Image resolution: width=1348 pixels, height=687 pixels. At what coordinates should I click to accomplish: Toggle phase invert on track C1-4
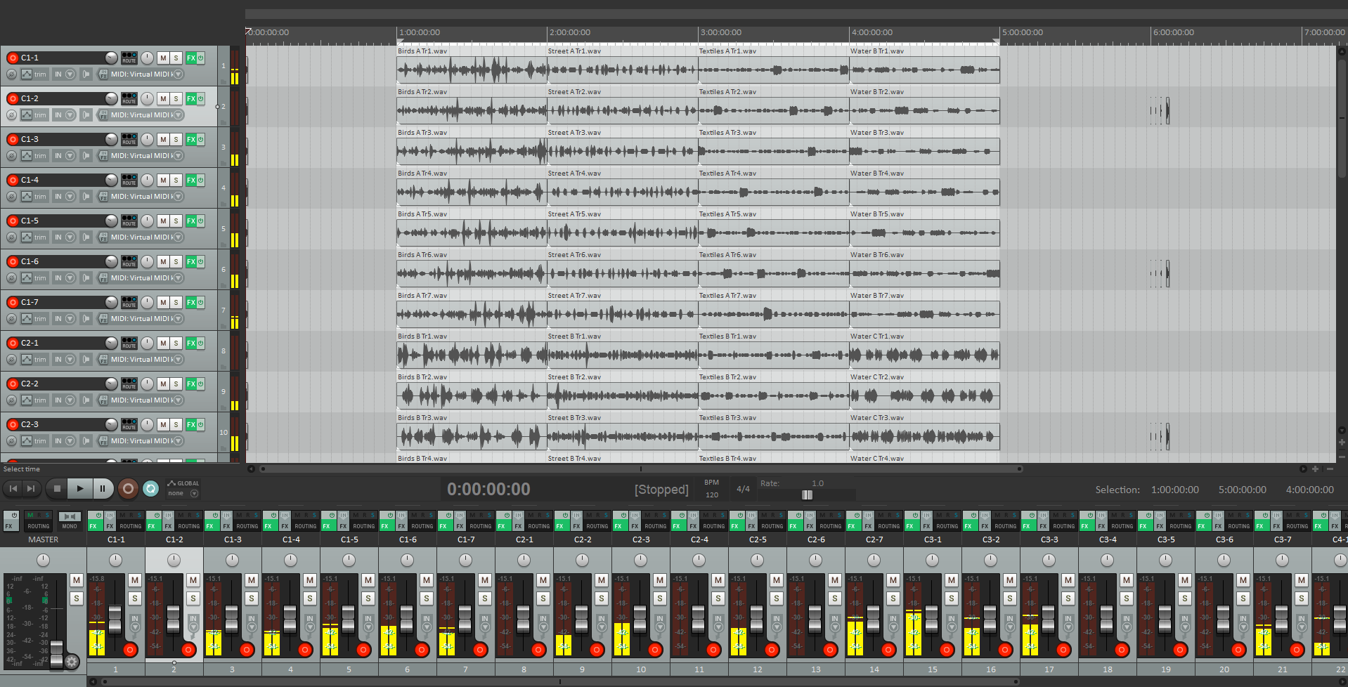(x=11, y=196)
